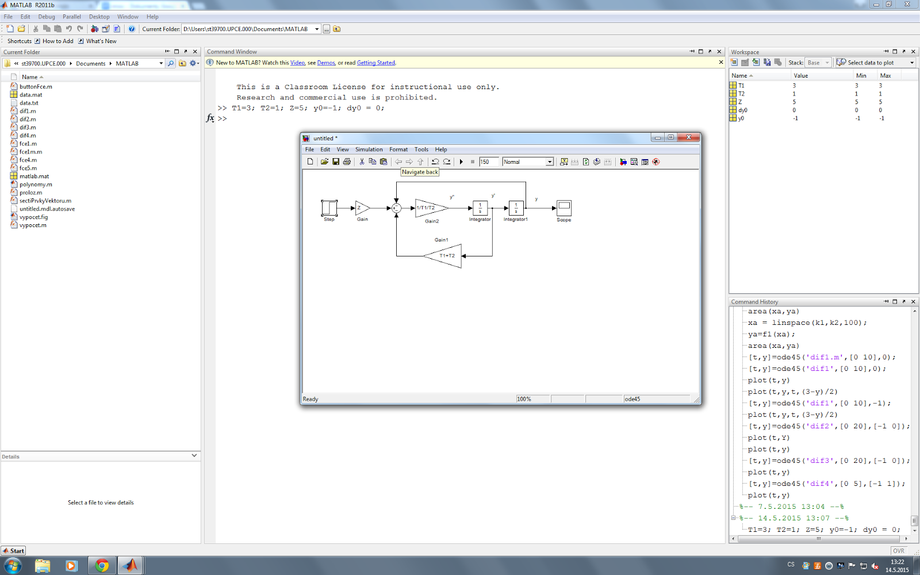Redo icon in Simulink toolbar
The width and height of the screenshot is (920, 575).
click(447, 162)
